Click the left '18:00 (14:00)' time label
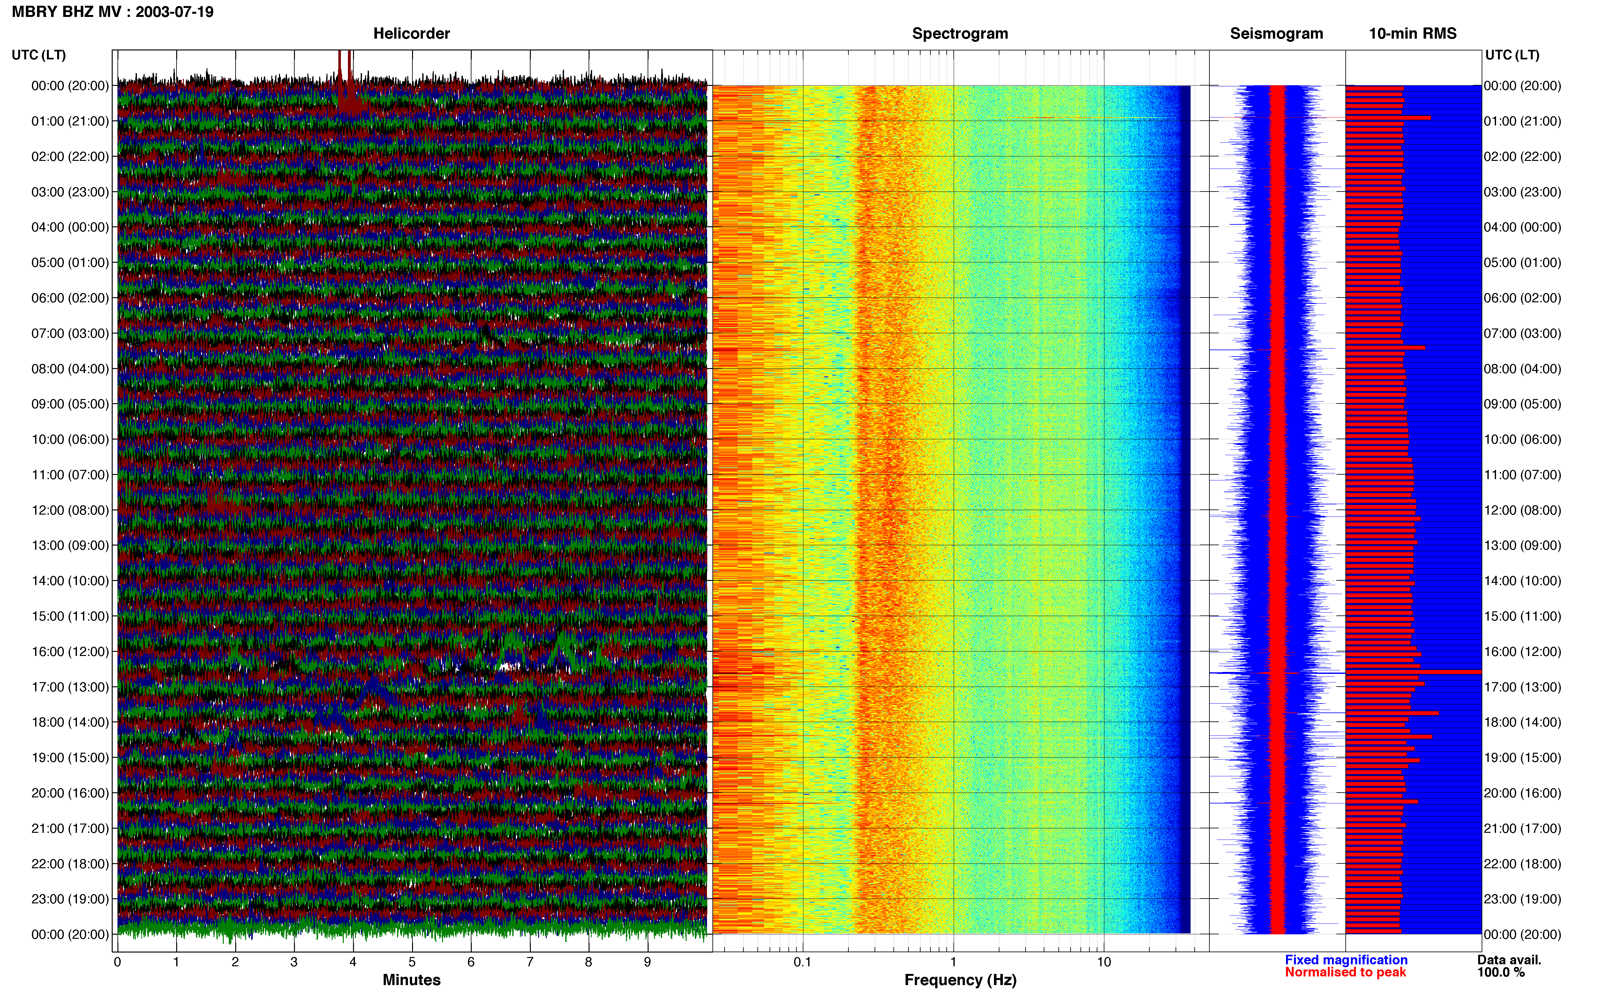The height and width of the screenshot is (1002, 1602). (70, 722)
